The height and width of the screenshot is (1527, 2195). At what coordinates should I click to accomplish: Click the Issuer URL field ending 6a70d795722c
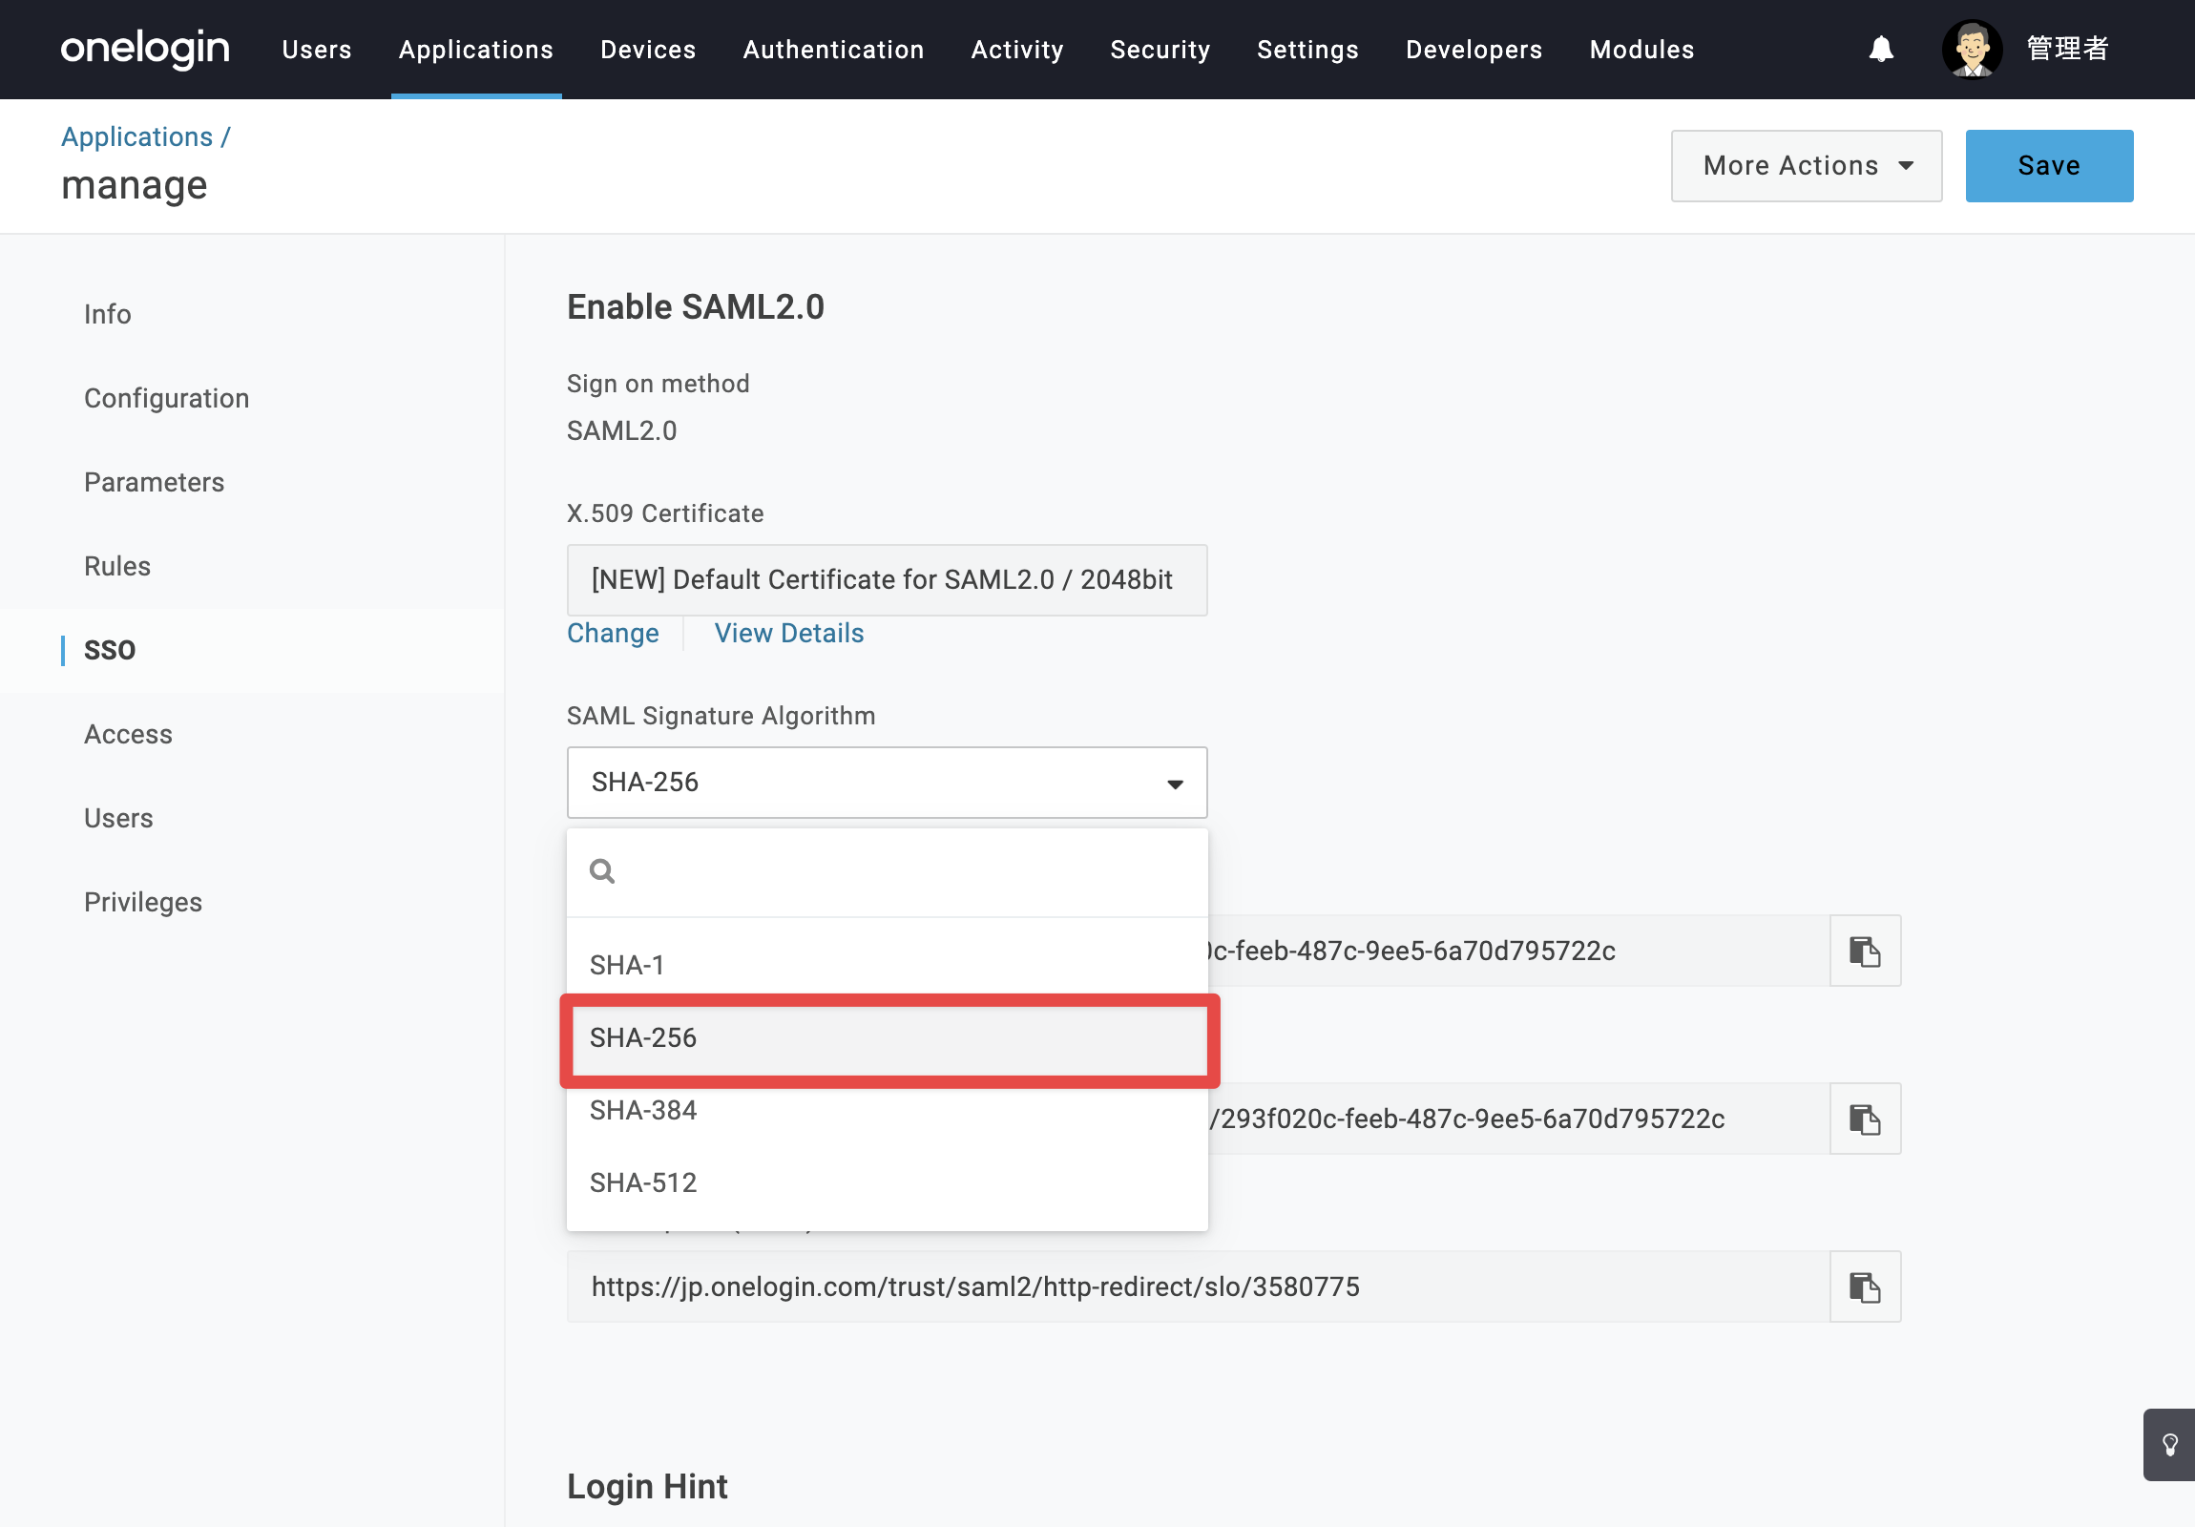click(x=1519, y=951)
